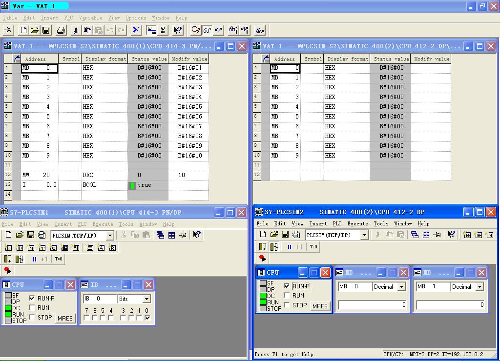The image size is (500, 361).
Task: Pause the simulation in S7-PLCSIM2
Action: tap(289, 247)
